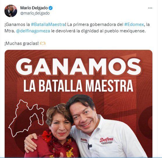The image size is (162, 158).
Task: Open Mario Delgado's profile avatar picture
Action: click(x=11, y=11)
